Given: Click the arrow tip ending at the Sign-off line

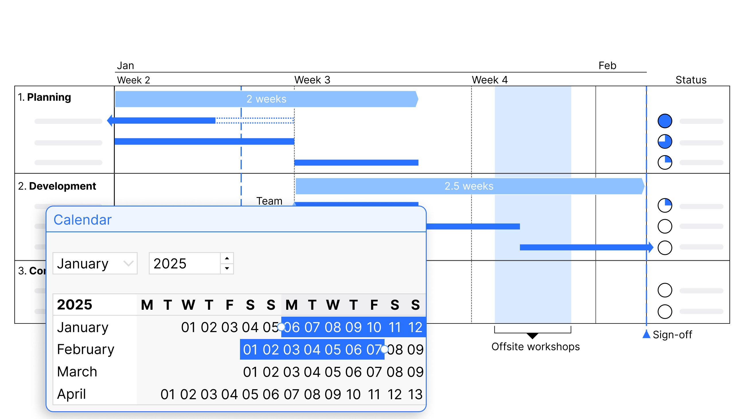Looking at the screenshot, I should coord(650,247).
